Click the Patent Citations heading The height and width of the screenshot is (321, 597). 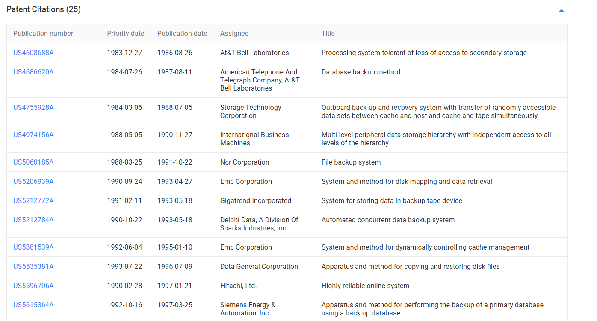[43, 9]
